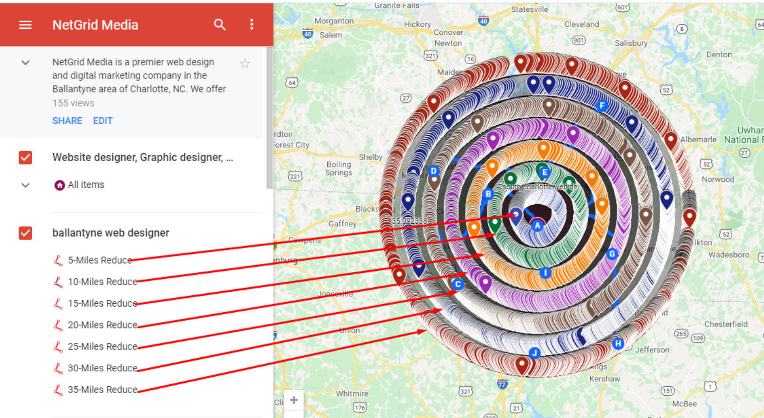
Task: Click the blue marker labeled D
Action: (434, 171)
